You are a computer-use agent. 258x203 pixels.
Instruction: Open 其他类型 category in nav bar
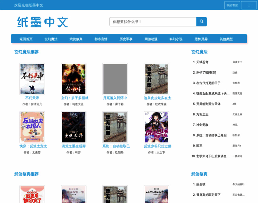pos(226,39)
